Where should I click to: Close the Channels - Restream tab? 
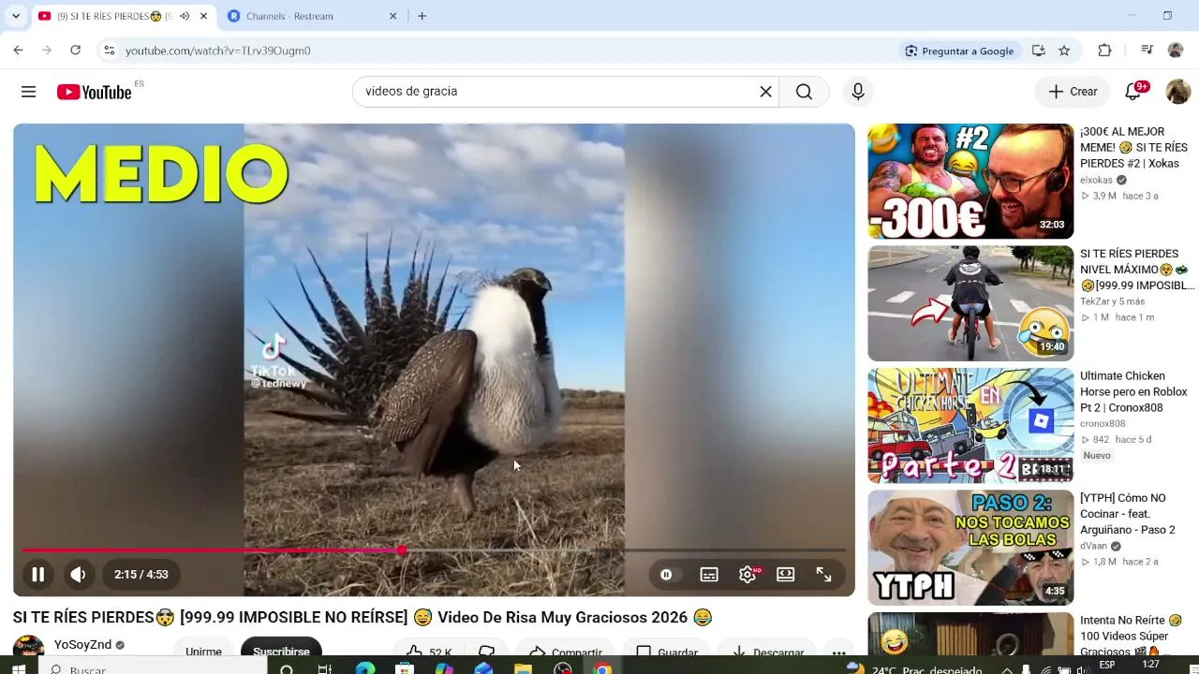(x=393, y=16)
